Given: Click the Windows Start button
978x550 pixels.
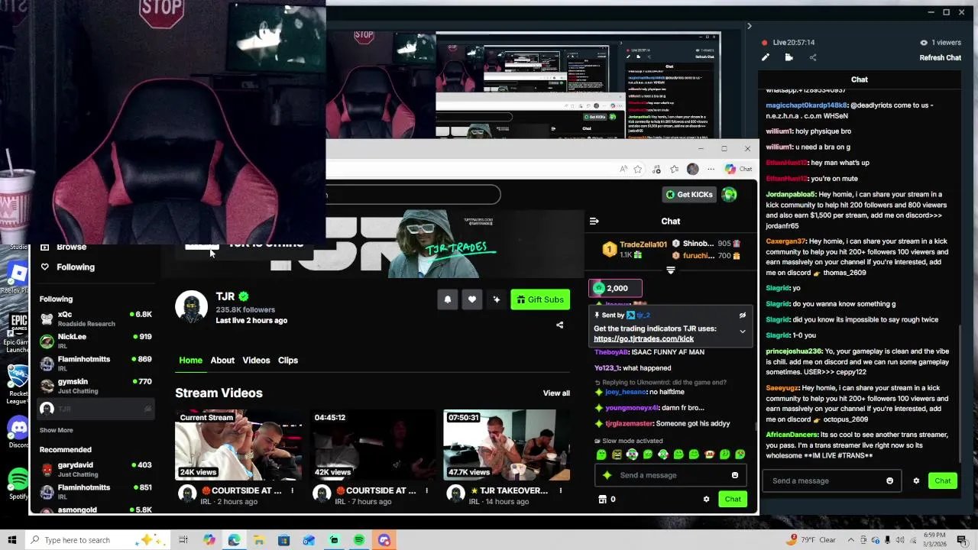Looking at the screenshot, I should (x=11, y=540).
